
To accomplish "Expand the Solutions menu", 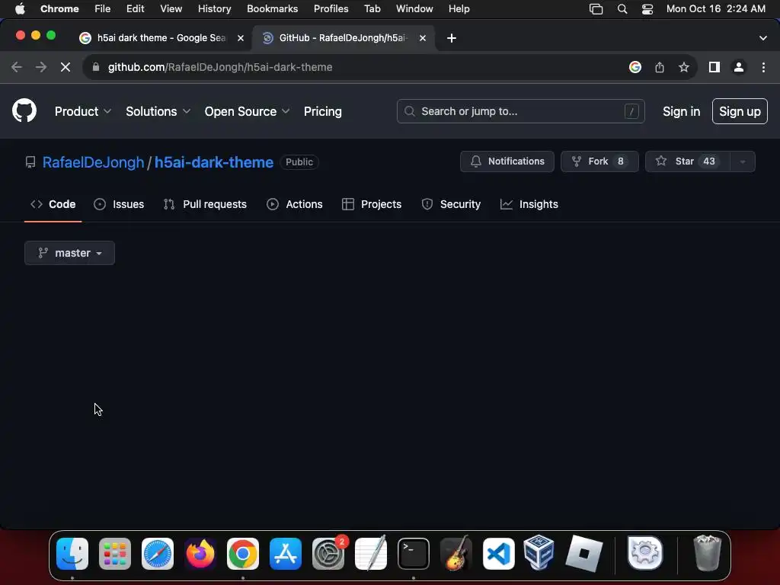I will click(158, 111).
